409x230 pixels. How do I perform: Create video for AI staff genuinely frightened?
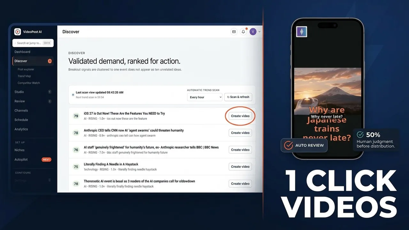(240, 150)
